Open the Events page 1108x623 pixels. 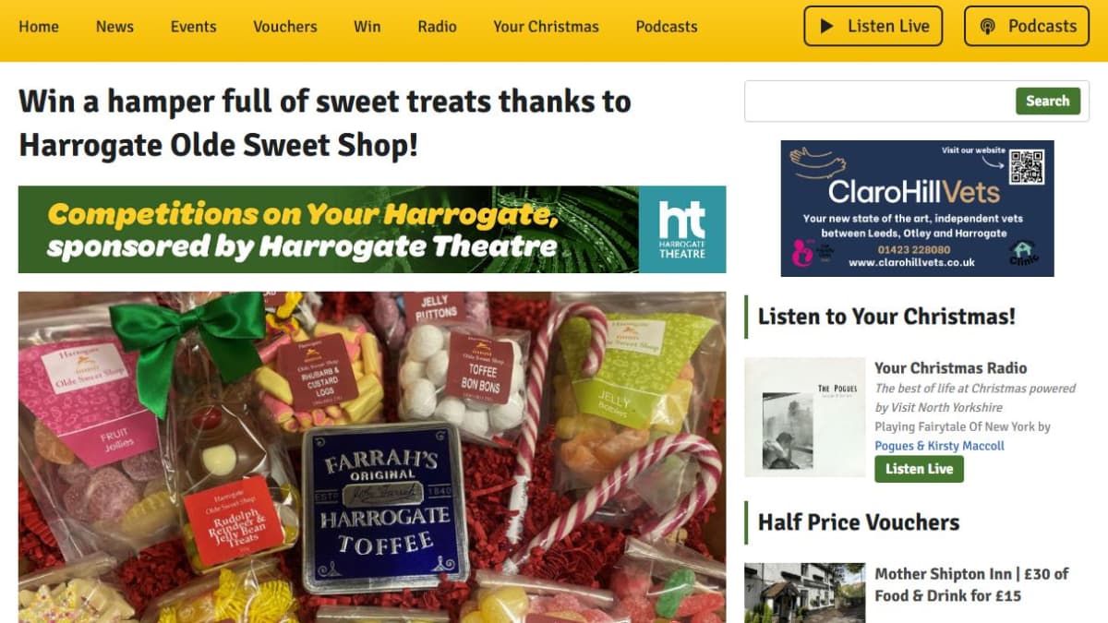point(193,26)
